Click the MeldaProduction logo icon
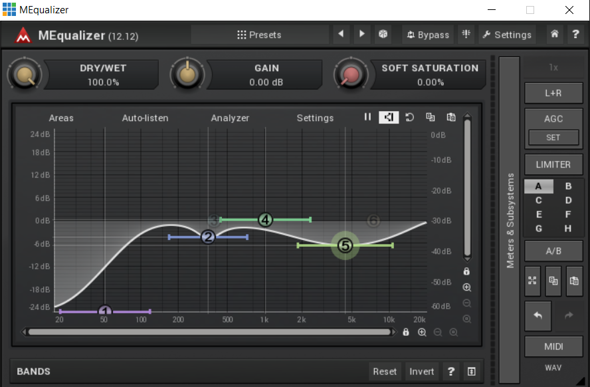Screen dimensions: 590x387 point(23,35)
